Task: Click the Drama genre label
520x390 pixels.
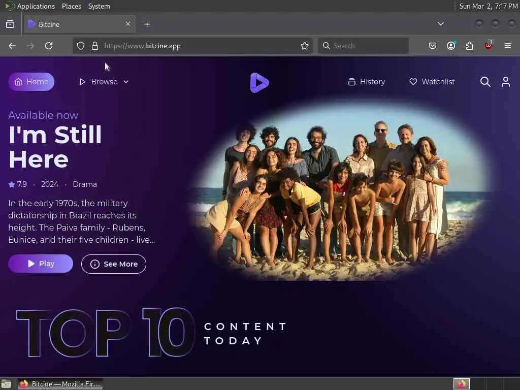Action: [x=85, y=184]
